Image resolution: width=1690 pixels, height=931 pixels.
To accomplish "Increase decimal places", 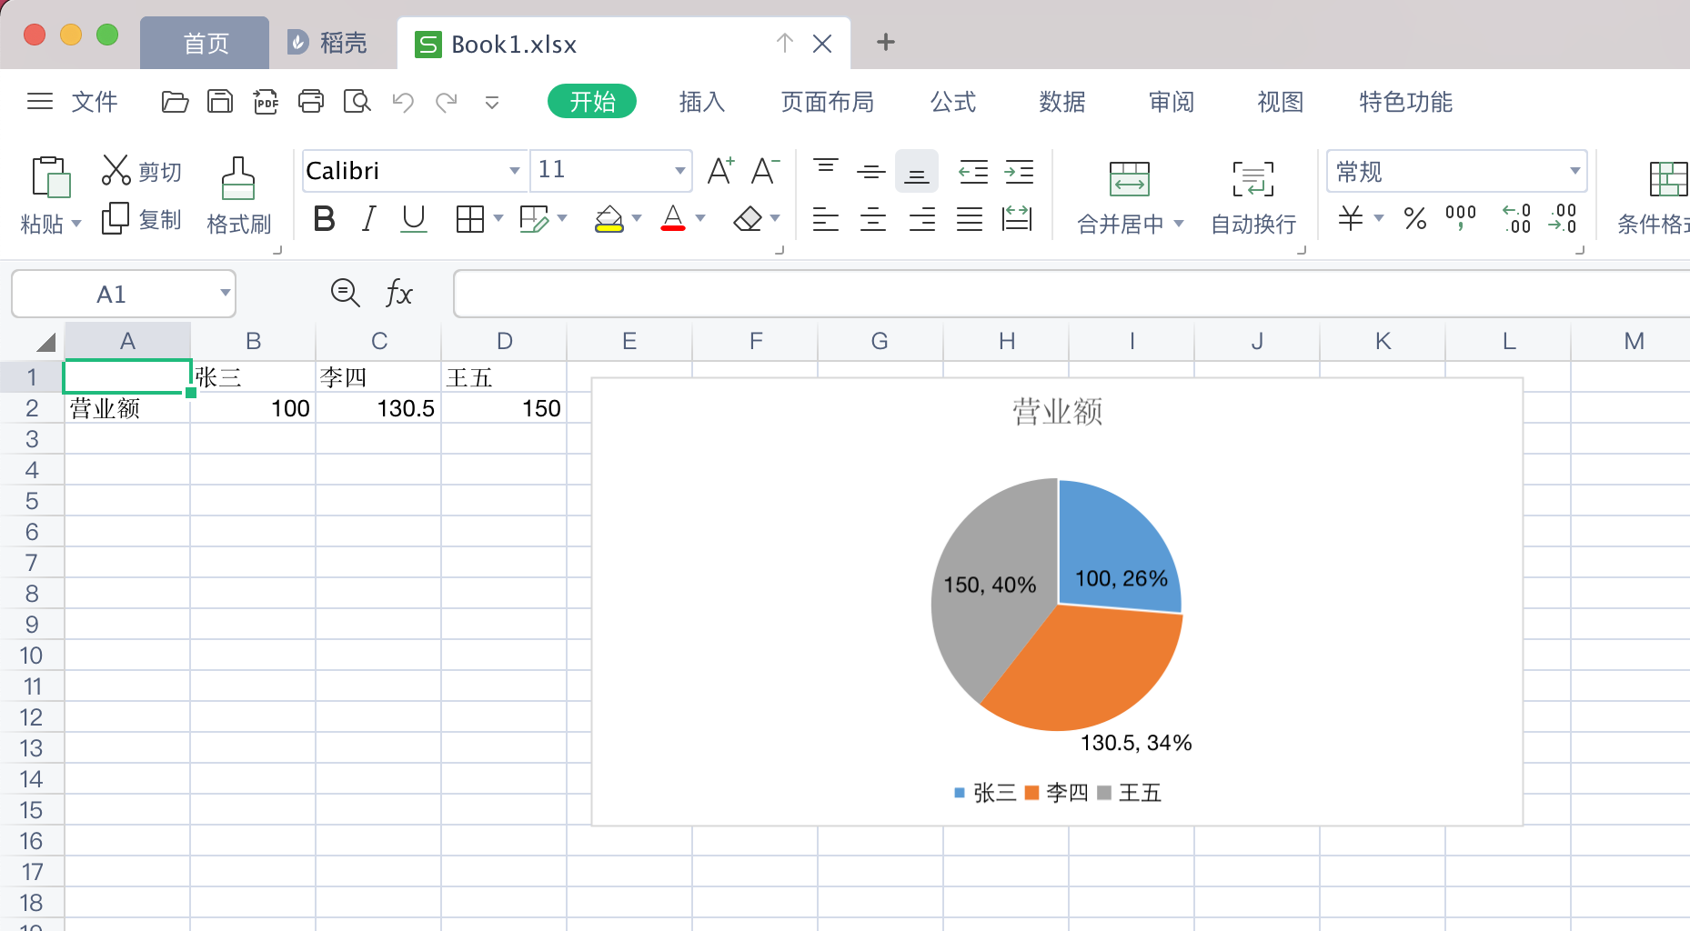I will point(1517,218).
